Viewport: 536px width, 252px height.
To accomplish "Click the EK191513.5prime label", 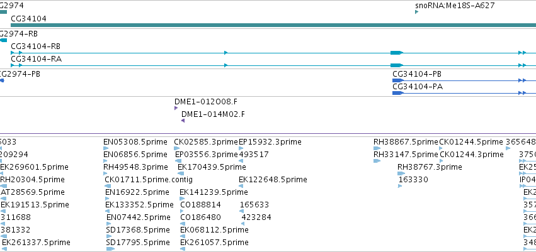I will pyautogui.click(x=35, y=205).
